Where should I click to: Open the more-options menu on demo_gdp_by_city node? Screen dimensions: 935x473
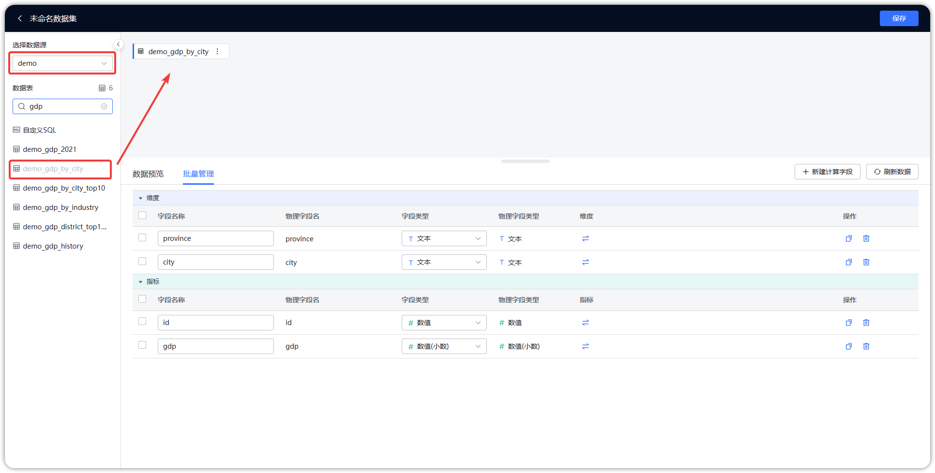217,51
